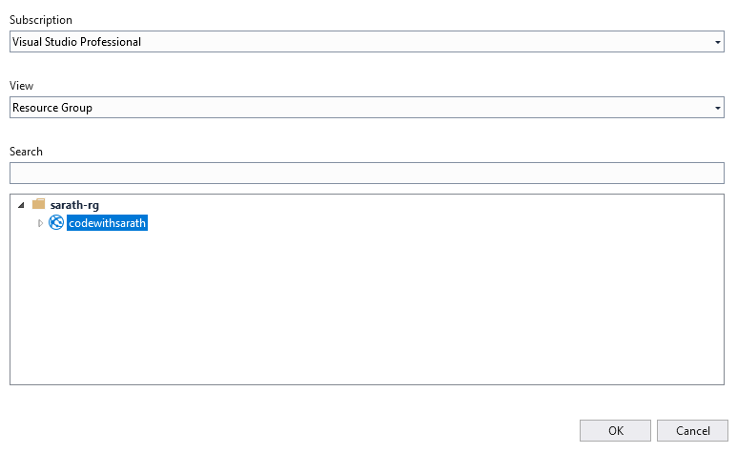Click blank space right of the codewithsarath row

pos(429,223)
